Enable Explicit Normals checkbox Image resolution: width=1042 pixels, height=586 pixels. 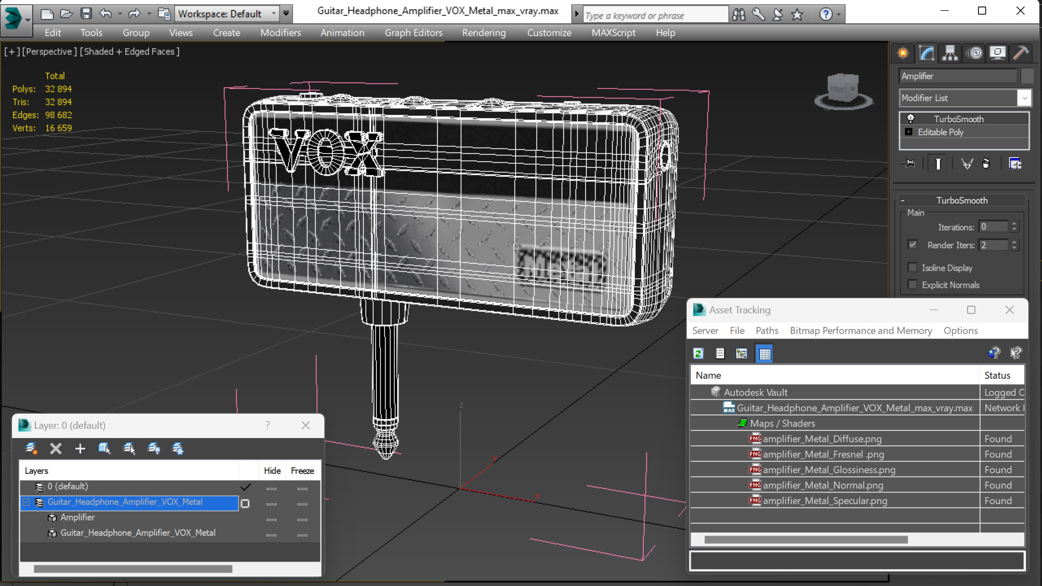pos(912,285)
